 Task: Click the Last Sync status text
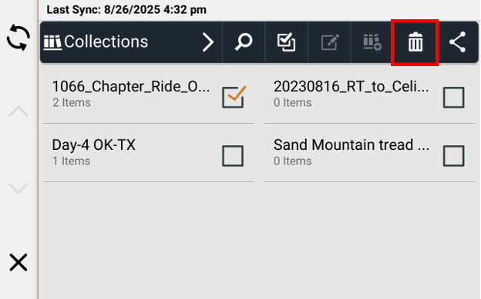126,10
